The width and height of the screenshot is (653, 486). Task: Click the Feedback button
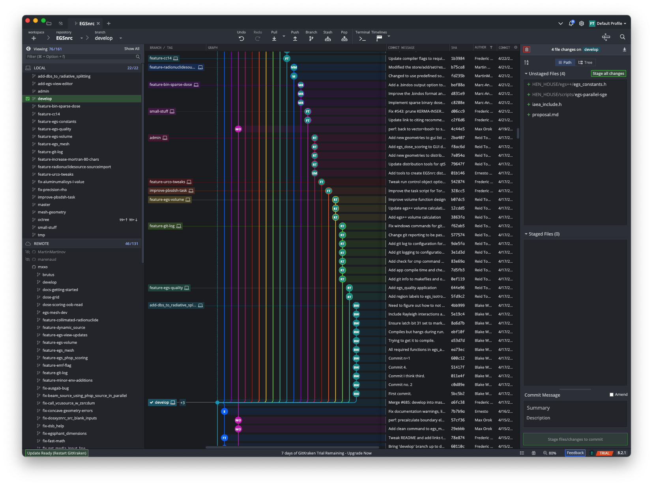[575, 453]
